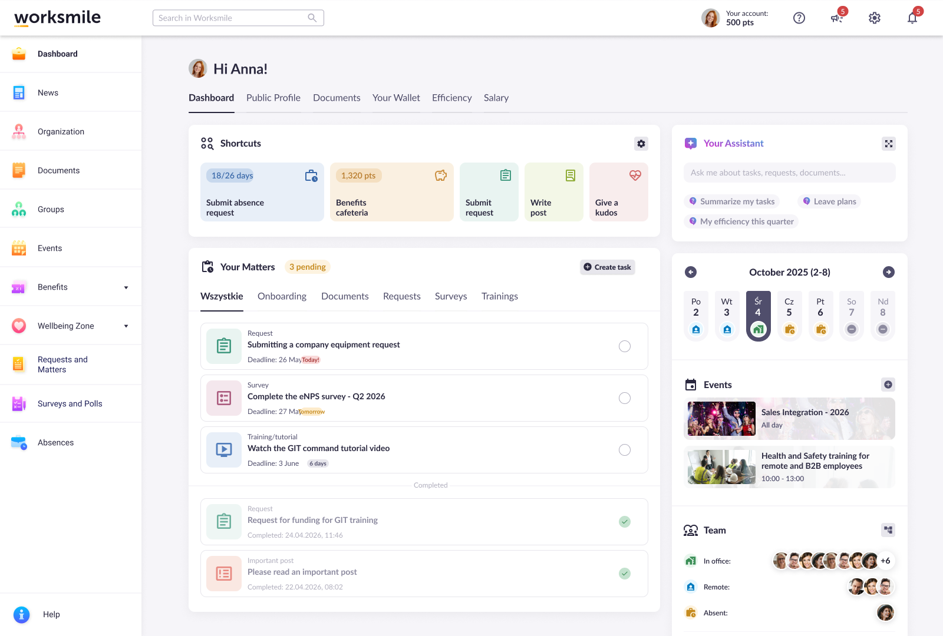The height and width of the screenshot is (636, 943).
Task: Open the Onboarding matters tab
Action: point(282,296)
